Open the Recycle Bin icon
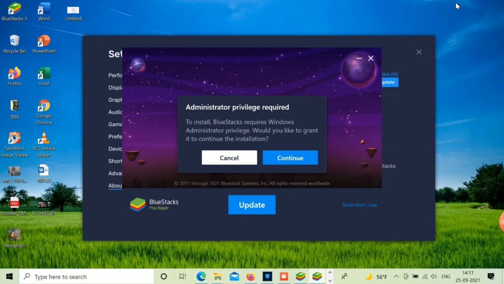This screenshot has height=284, width=504. pyautogui.click(x=14, y=44)
